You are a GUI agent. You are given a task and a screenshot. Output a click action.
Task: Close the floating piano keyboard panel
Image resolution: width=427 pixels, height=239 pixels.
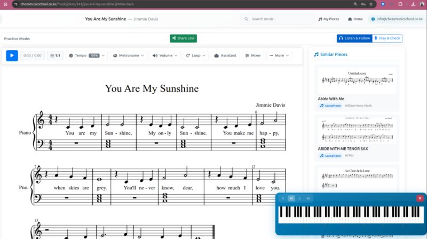click(420, 198)
